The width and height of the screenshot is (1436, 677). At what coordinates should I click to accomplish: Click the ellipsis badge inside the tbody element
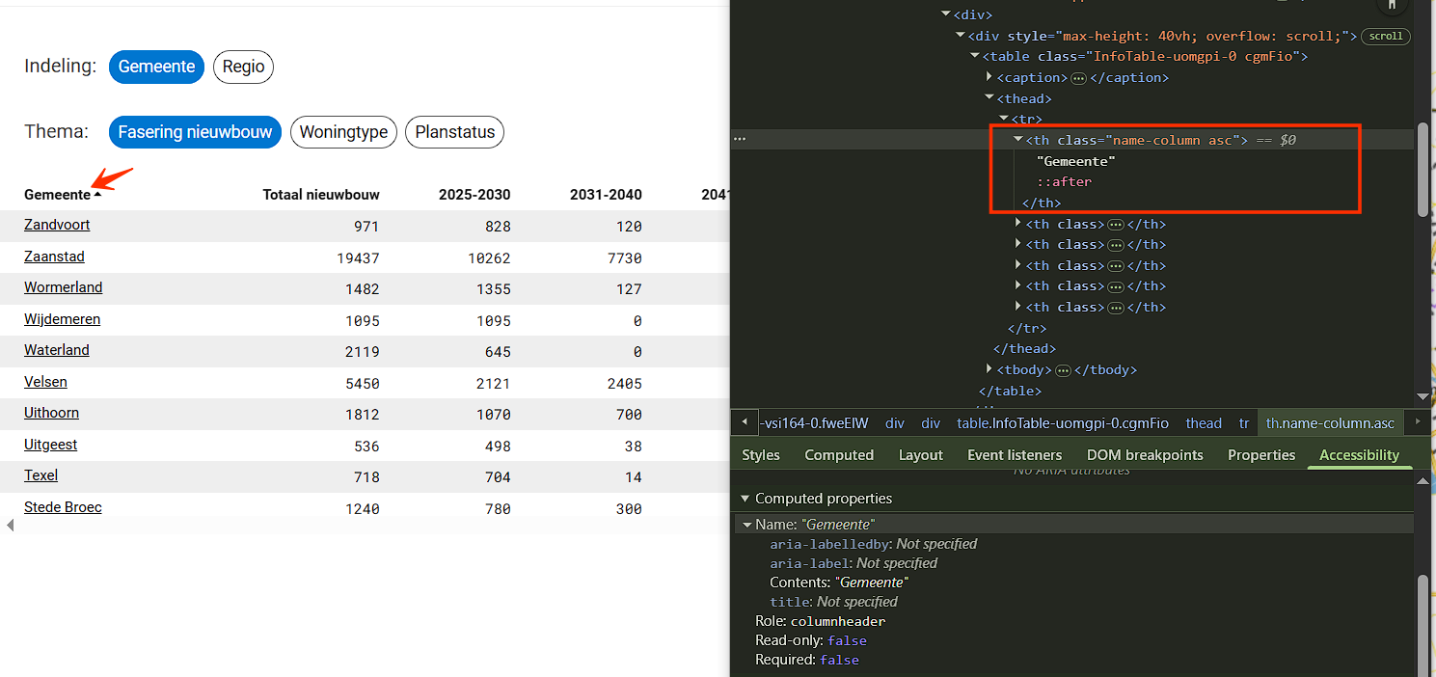1063,370
